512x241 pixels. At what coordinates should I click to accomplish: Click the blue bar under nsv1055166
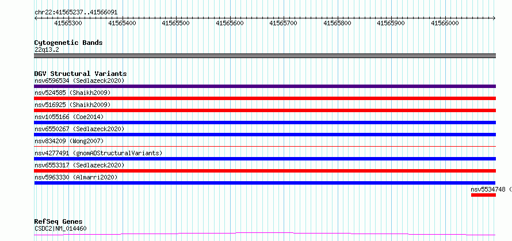coord(265,123)
